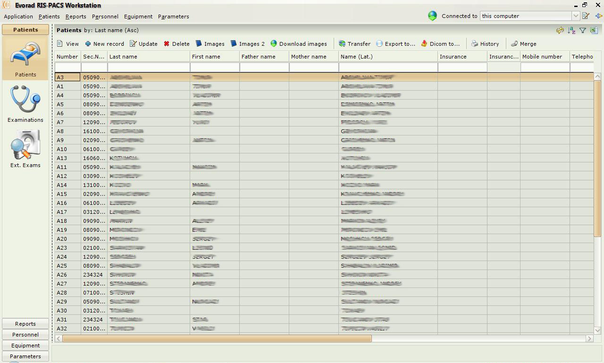The height and width of the screenshot is (363, 604).
Task: Expand the Connected to dropdown
Action: pos(576,16)
